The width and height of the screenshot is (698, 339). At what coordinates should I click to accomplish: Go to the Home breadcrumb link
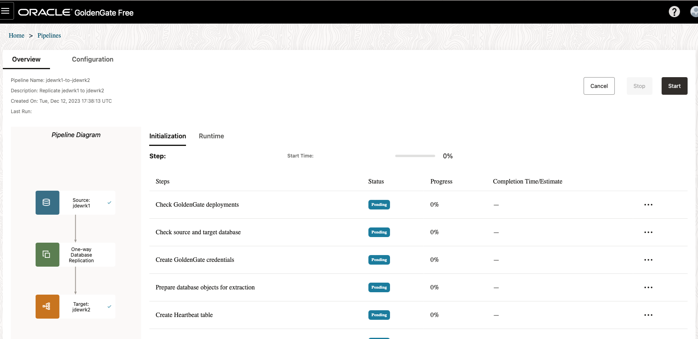pos(16,36)
